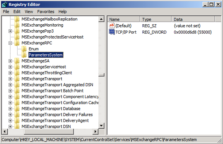Sort values by Data column header
Image resolution: width=223 pixels, height=144 pixels.
click(193, 19)
